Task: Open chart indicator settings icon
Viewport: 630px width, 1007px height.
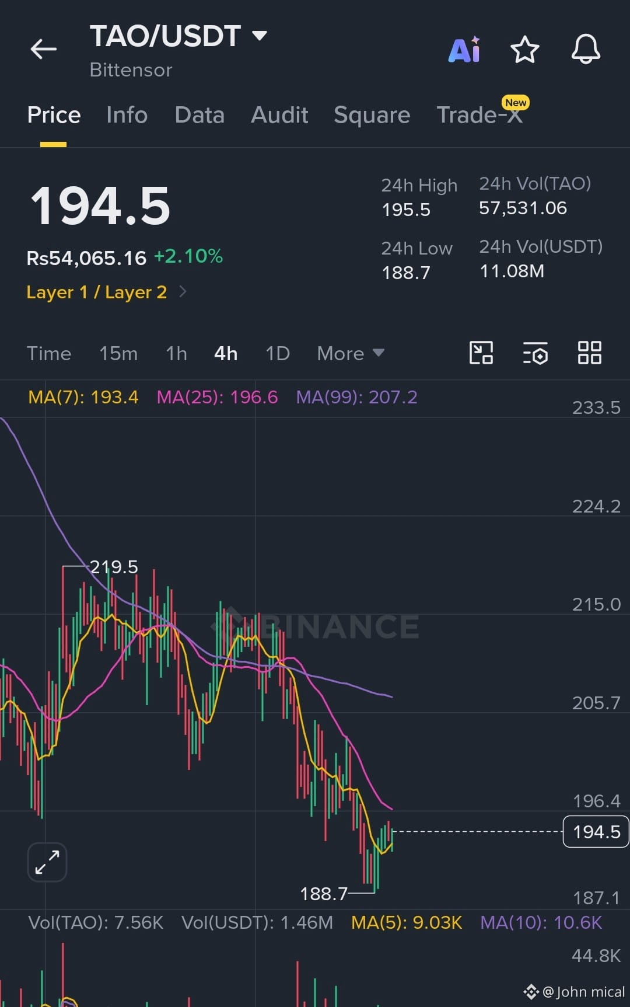Action: pos(535,353)
